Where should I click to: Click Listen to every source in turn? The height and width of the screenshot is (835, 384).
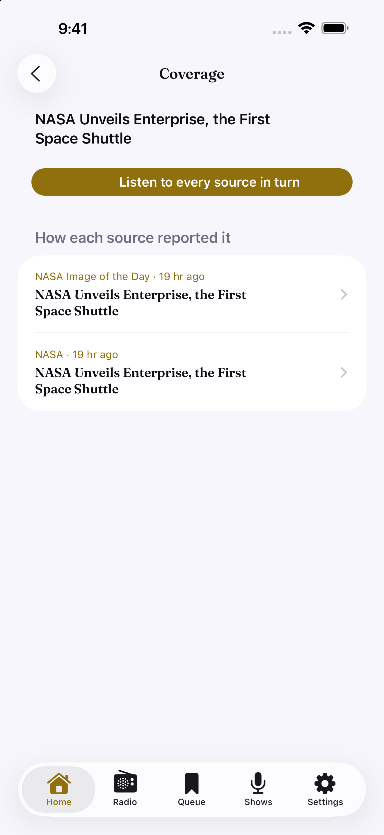[x=192, y=182]
